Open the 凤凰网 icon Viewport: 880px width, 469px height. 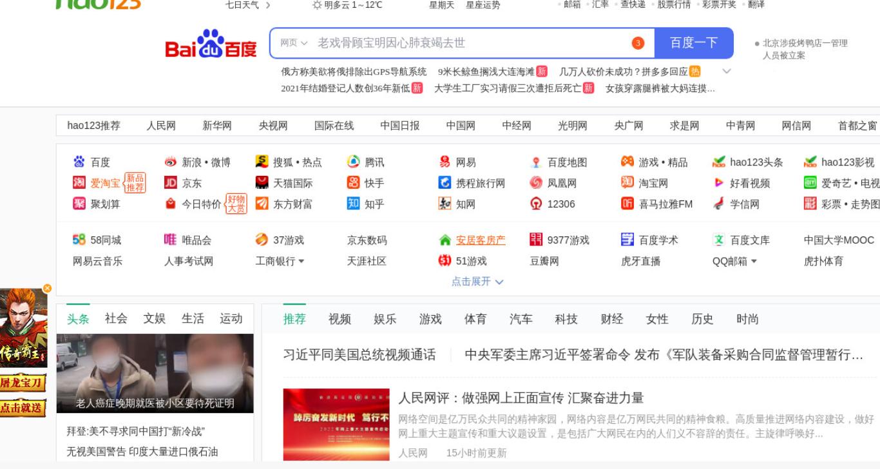[536, 183]
